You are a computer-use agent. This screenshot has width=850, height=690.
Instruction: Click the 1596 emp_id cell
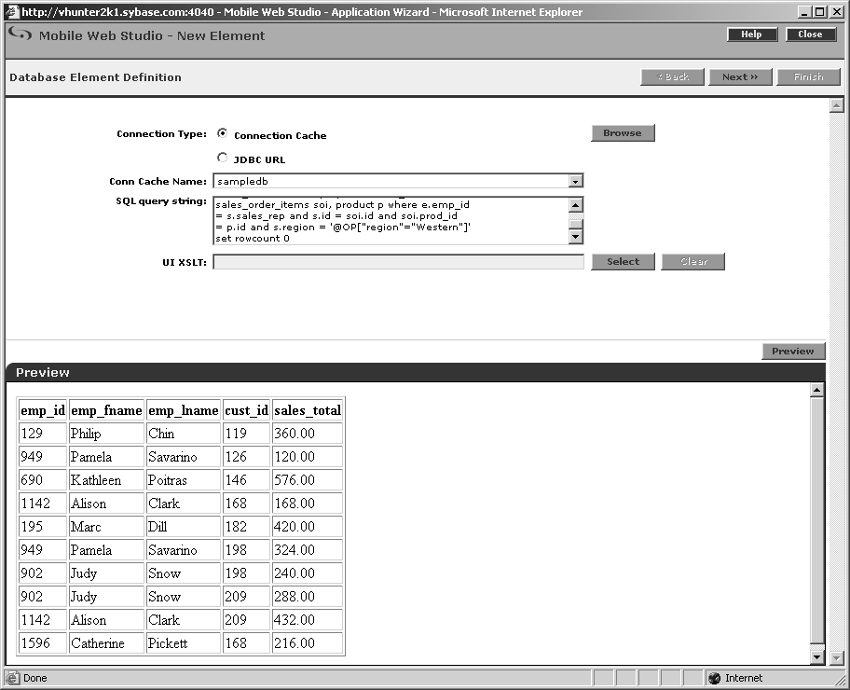click(x=43, y=643)
